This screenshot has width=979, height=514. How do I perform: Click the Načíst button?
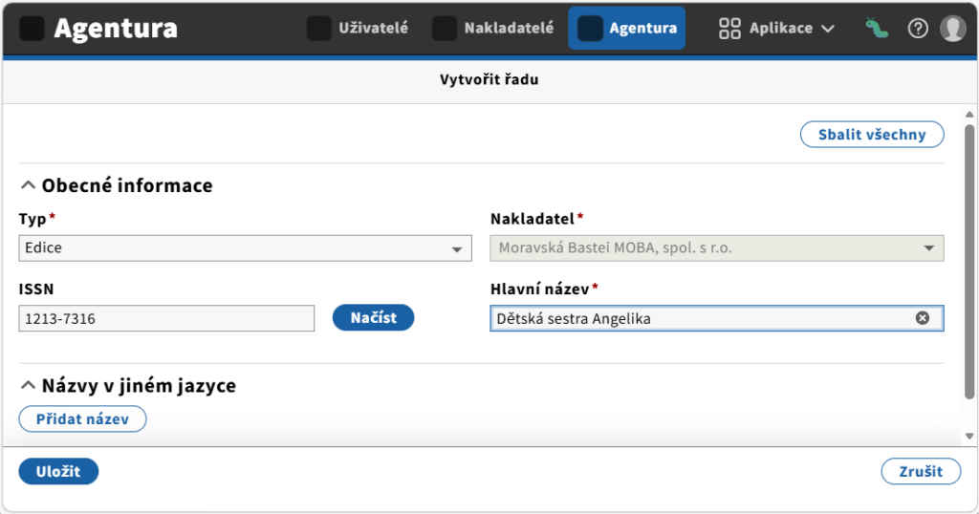point(374,317)
